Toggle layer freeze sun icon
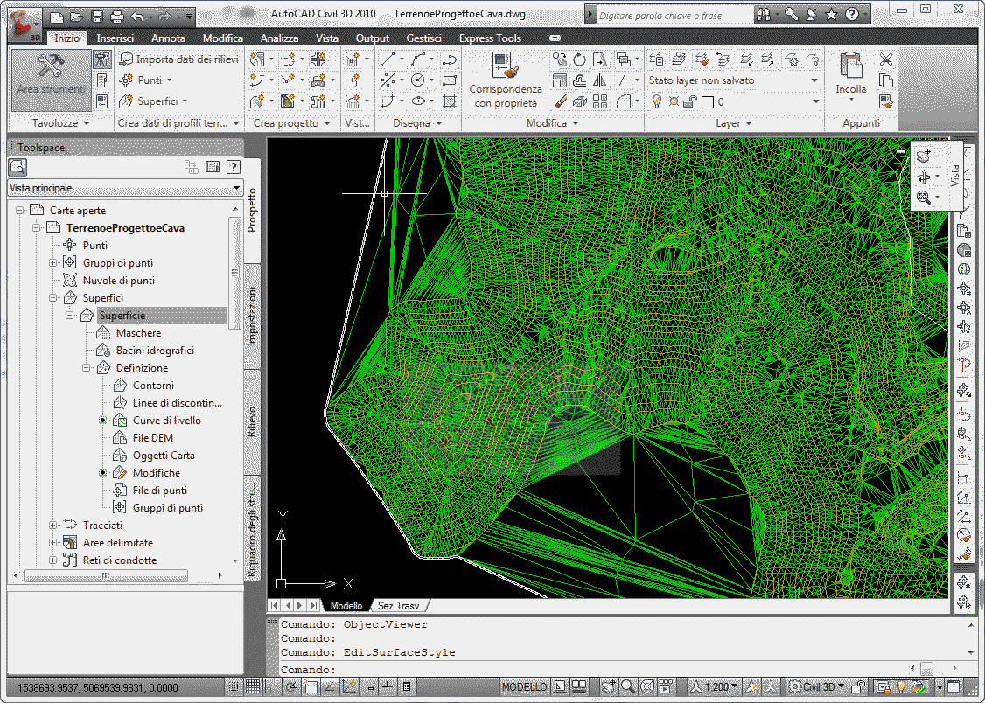The height and width of the screenshot is (703, 985). click(x=674, y=101)
